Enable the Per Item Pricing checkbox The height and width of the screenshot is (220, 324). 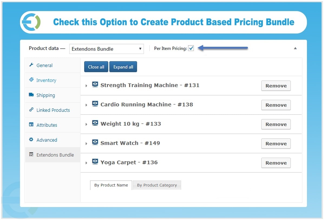coord(191,48)
